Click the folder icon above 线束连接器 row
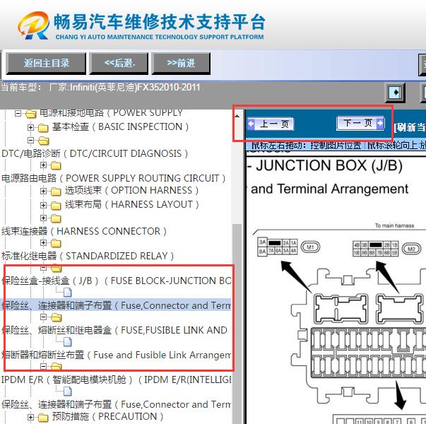Viewport: 426px width, 424px height. click(x=56, y=218)
